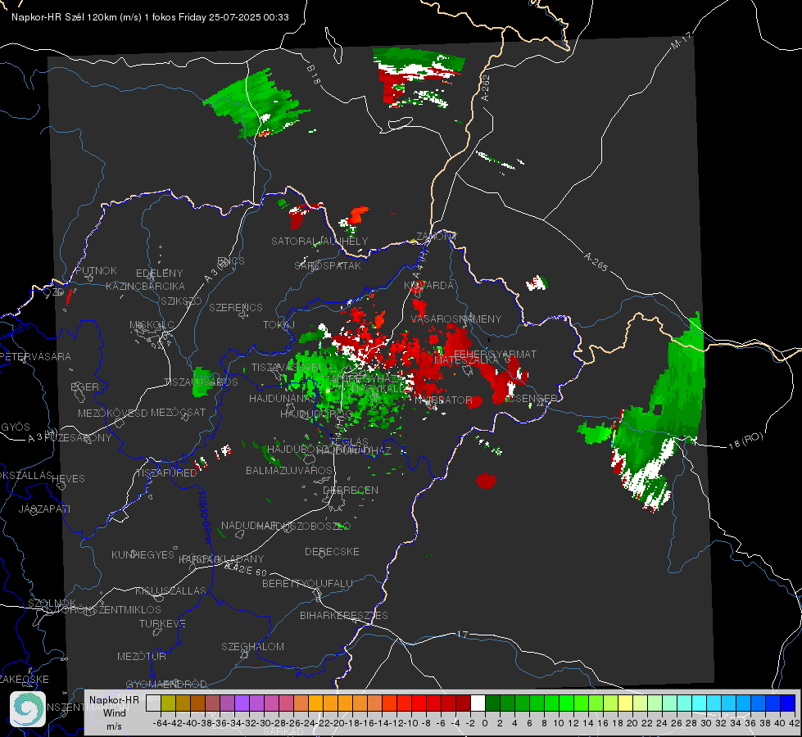Select the FÜZESABONY label

click(77, 438)
